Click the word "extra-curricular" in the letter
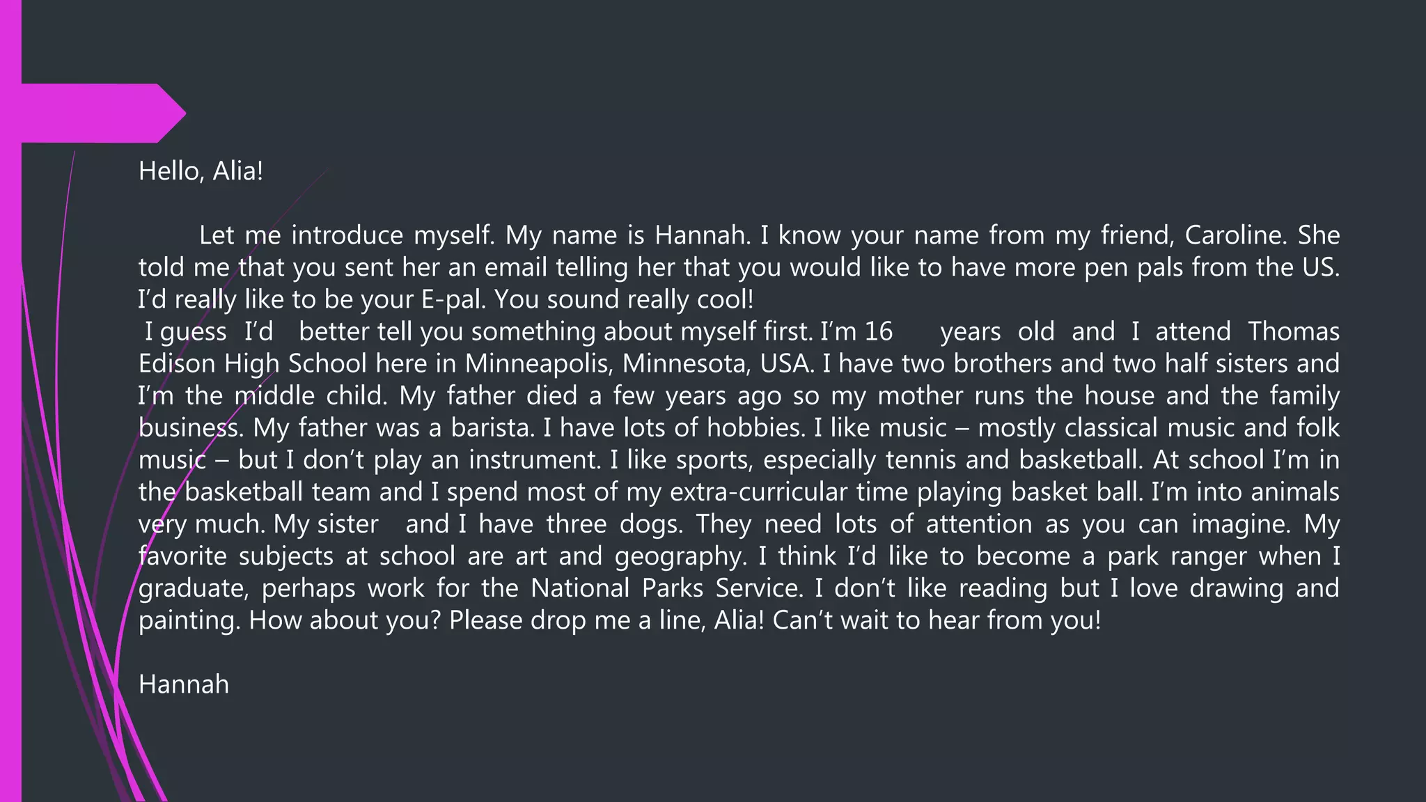Viewport: 1426px width, 802px height. (x=759, y=492)
